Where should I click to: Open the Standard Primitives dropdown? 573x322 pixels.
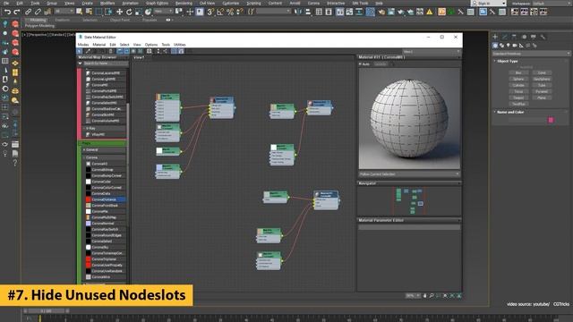point(531,54)
